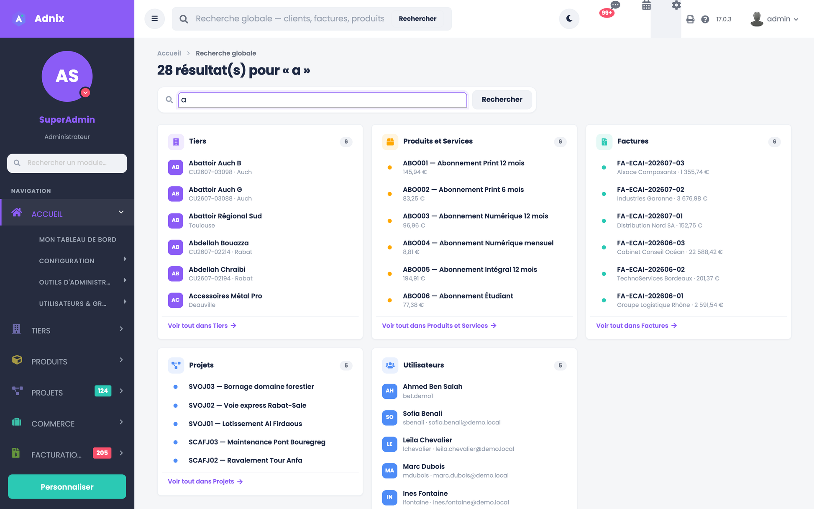Open Abattoir Auch B result
This screenshot has height=509, width=814.
260,167
